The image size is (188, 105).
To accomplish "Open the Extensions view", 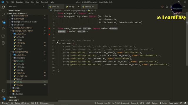I will pyautogui.click(x=3, y=36).
